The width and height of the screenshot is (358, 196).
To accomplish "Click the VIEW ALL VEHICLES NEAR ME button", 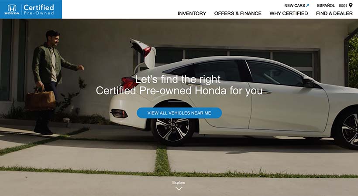I will pos(179,113).
